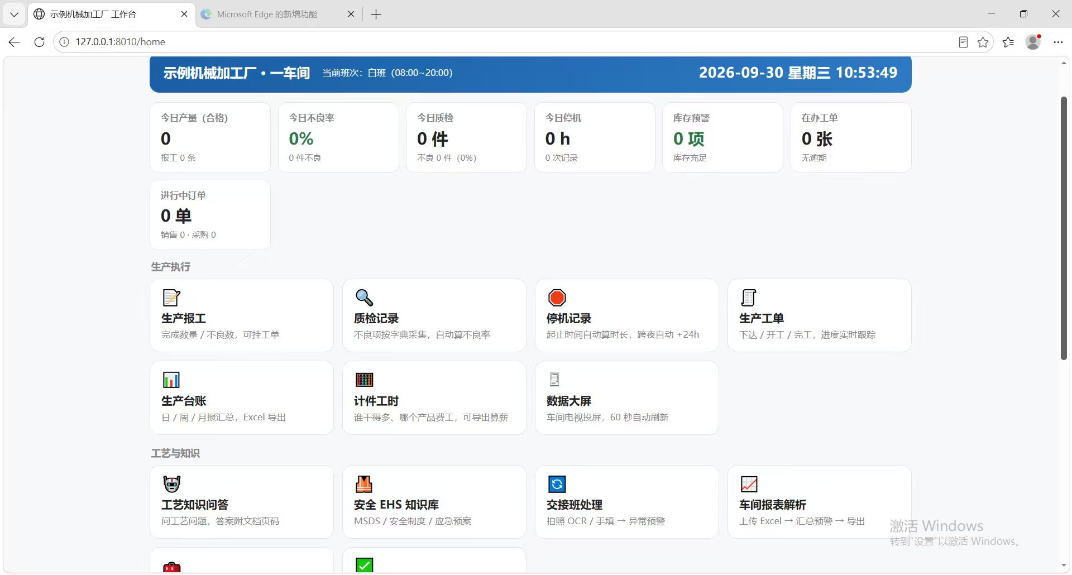
Task: Click the 今日产量（合格） stat card
Action: click(210, 137)
